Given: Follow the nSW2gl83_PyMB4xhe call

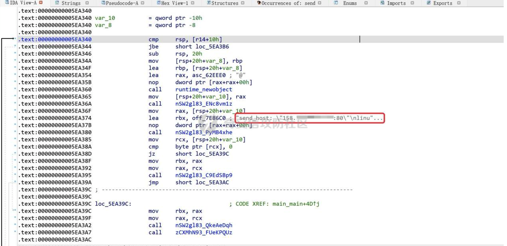Looking at the screenshot, I should tap(204, 132).
